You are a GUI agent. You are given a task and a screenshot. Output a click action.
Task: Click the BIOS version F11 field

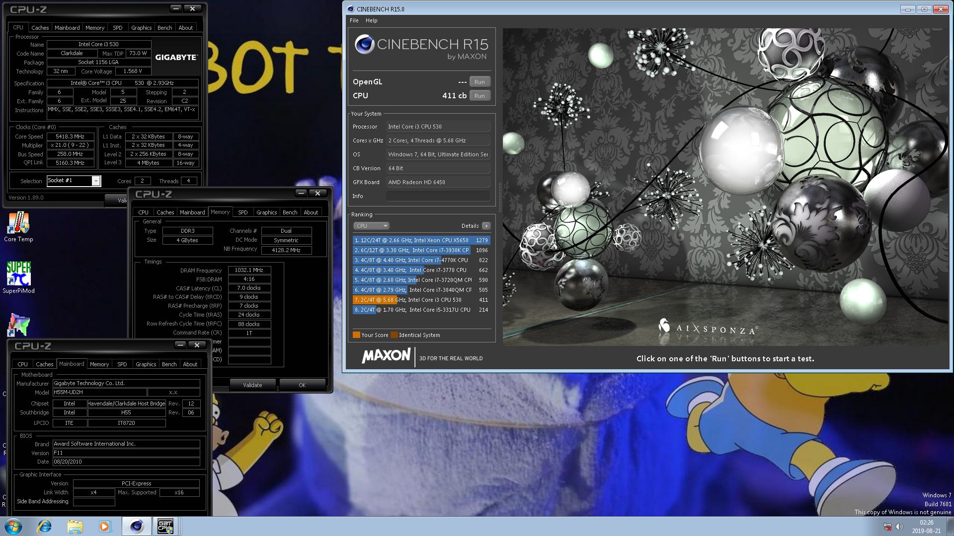pos(126,453)
